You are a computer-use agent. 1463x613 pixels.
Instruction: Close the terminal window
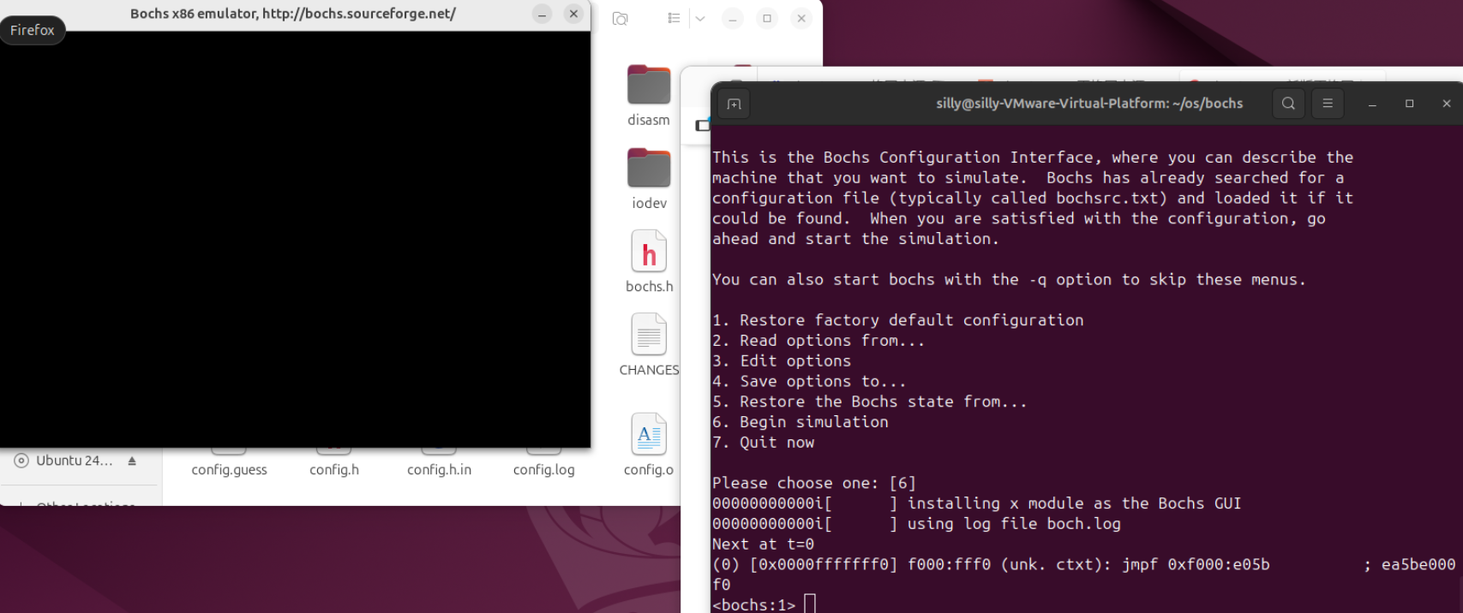click(x=1447, y=104)
